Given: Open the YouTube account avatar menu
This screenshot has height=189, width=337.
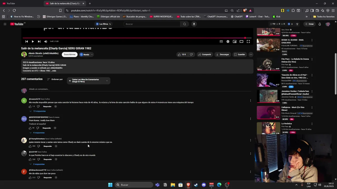Looking at the screenshot, I should 328,24.
